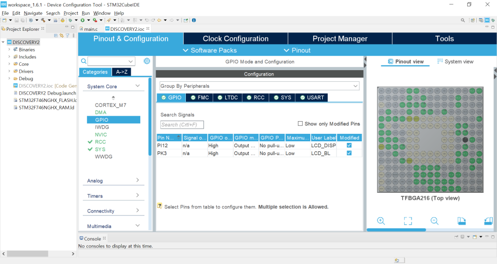Image resolution: width=497 pixels, height=264 pixels.
Task: Click the Search Signals input field
Action: 182,124
